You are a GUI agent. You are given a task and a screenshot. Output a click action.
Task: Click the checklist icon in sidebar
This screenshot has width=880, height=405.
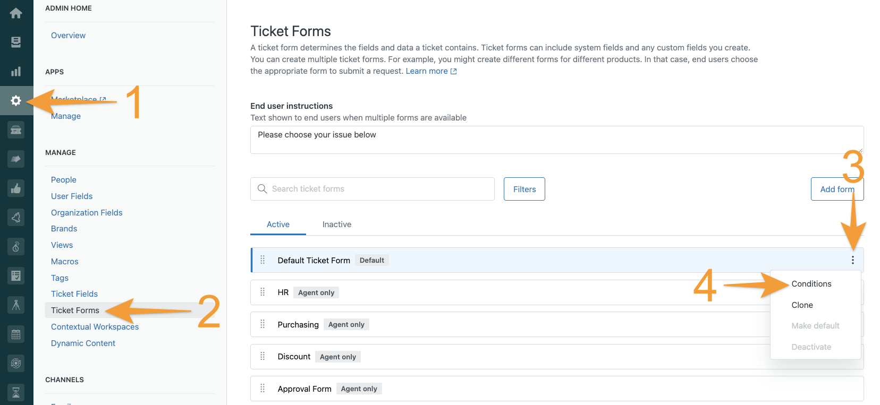click(16, 275)
